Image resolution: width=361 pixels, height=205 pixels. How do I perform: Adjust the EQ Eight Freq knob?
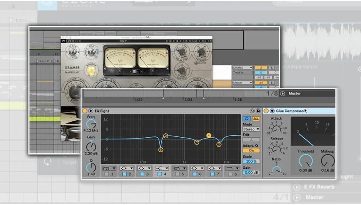(x=91, y=124)
